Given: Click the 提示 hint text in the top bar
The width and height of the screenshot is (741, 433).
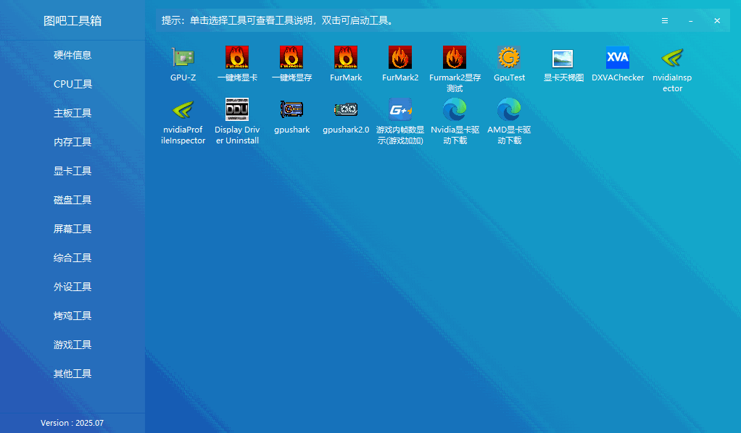Looking at the screenshot, I should click(x=278, y=21).
